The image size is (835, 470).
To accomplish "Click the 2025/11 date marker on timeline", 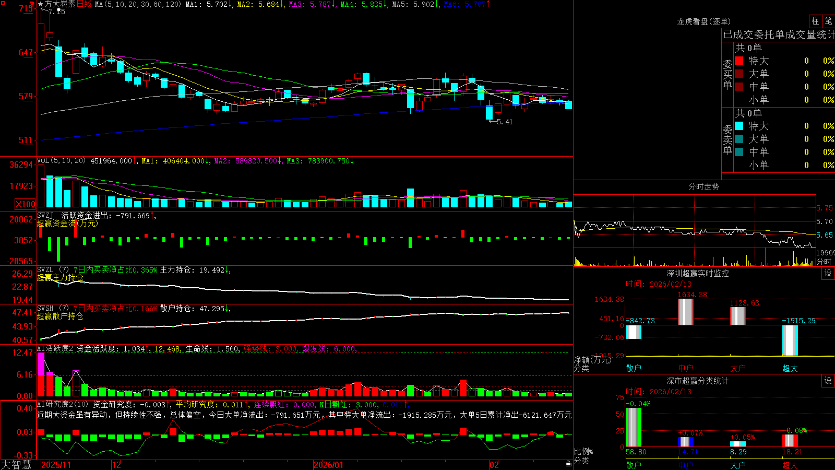I will pos(56,465).
